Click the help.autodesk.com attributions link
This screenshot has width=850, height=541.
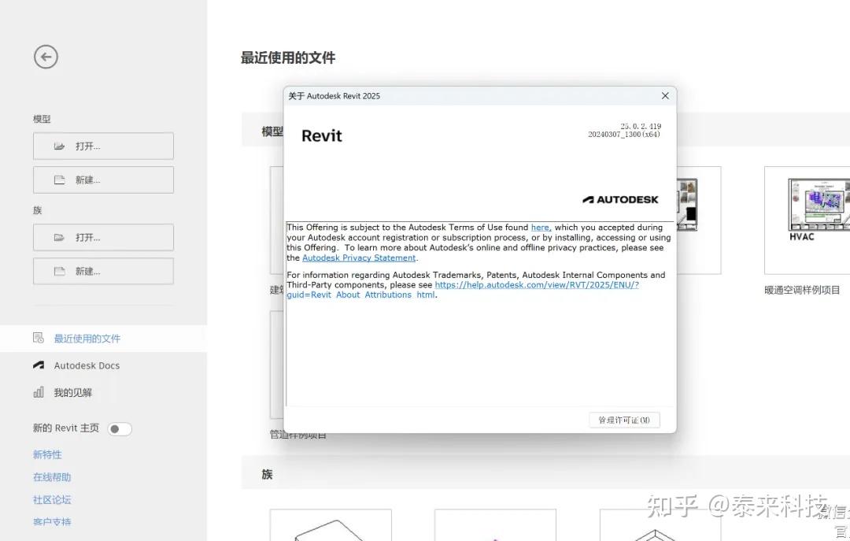click(538, 284)
